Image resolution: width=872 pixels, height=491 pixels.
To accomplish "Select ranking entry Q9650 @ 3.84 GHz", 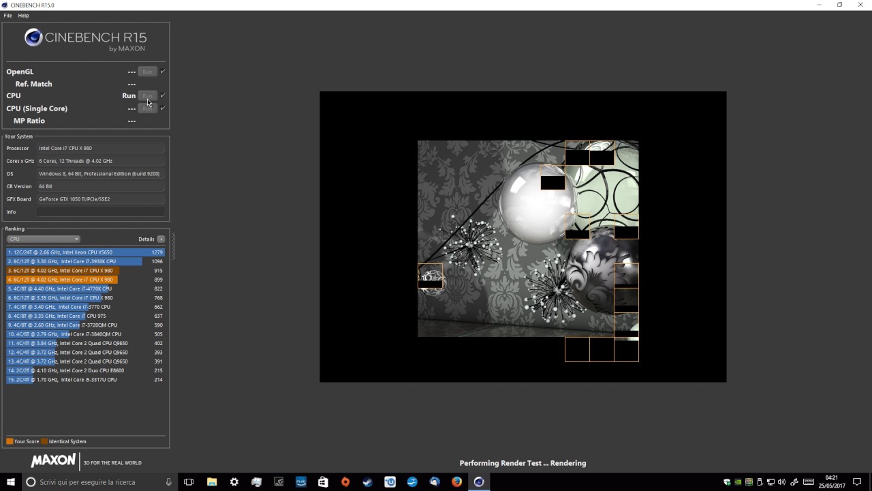I will click(x=85, y=343).
